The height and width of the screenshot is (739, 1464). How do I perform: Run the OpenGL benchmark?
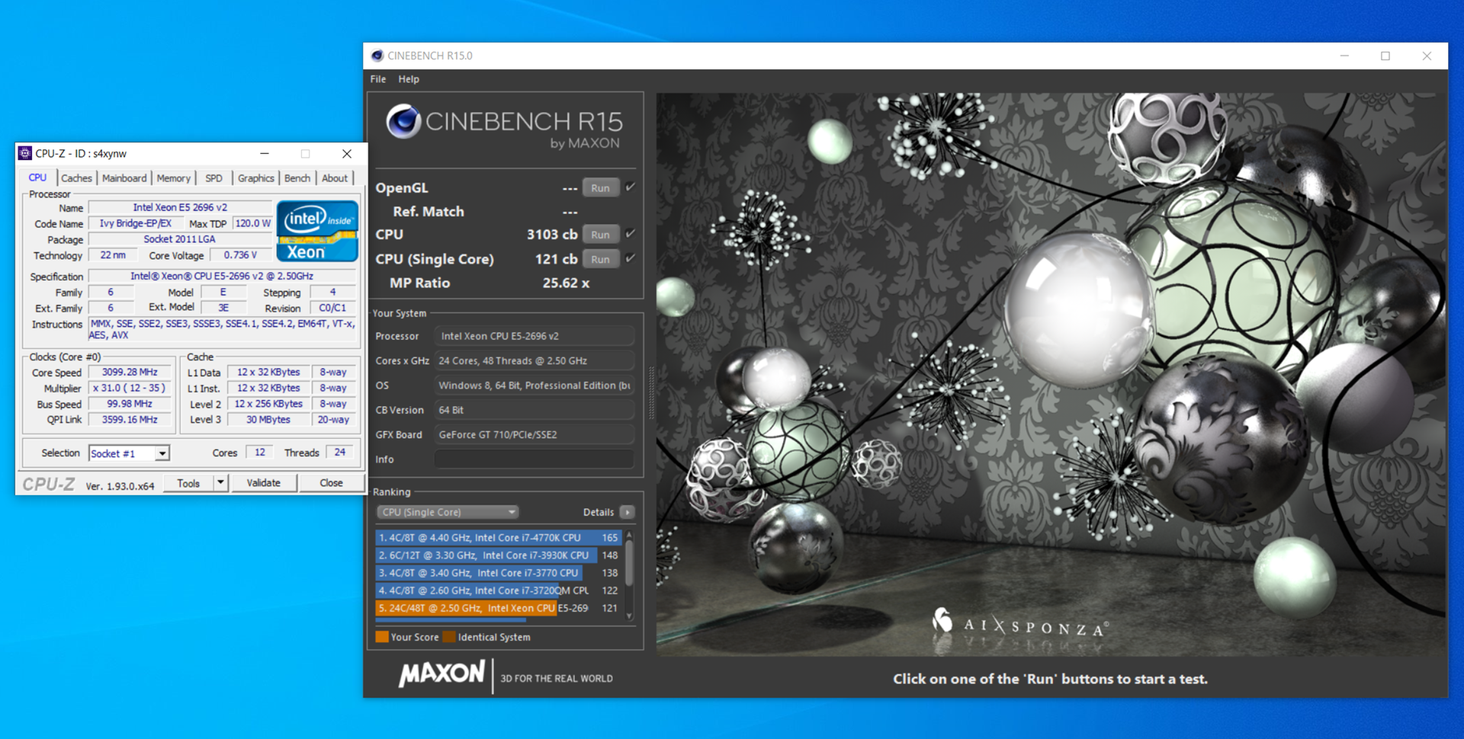coord(601,187)
